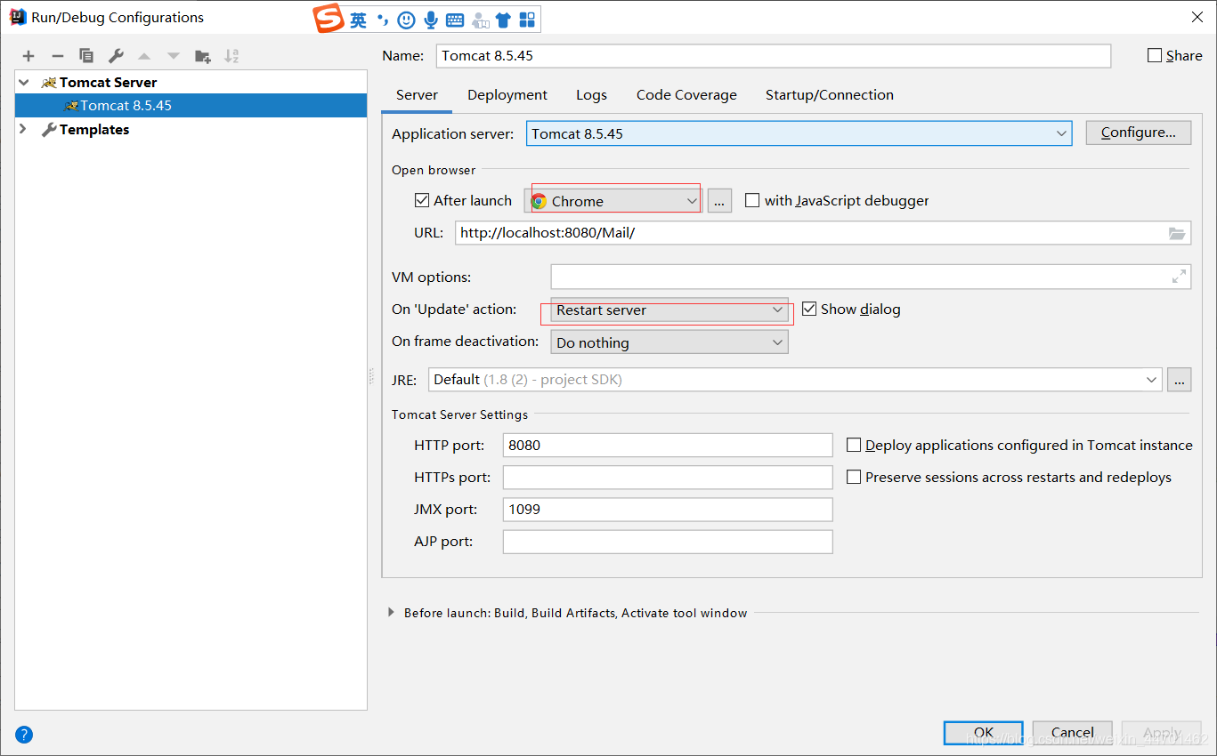
Task: Open the Sogou emoji smiley icon
Action: click(406, 20)
